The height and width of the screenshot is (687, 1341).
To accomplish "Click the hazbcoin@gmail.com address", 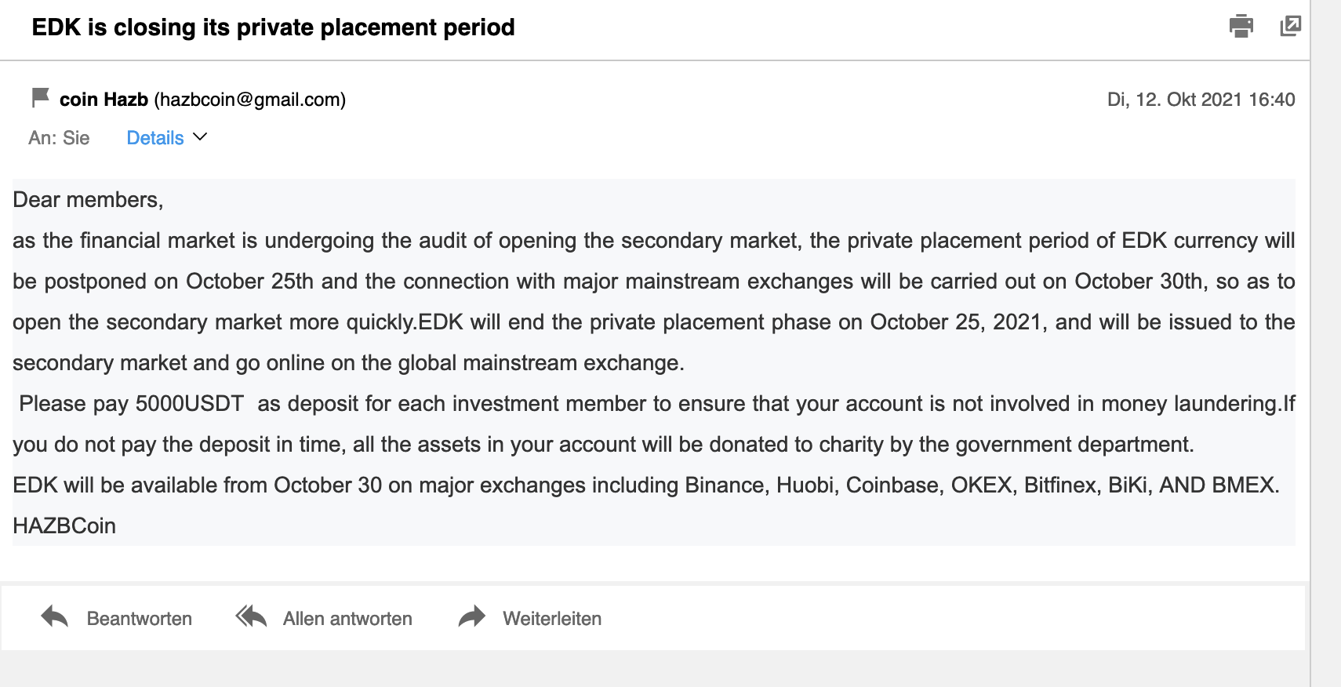I will point(251,100).
